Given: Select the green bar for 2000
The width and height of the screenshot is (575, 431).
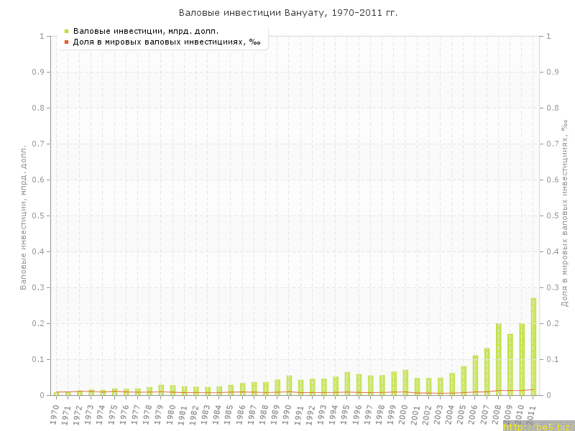Looking at the screenshot, I should click(405, 382).
